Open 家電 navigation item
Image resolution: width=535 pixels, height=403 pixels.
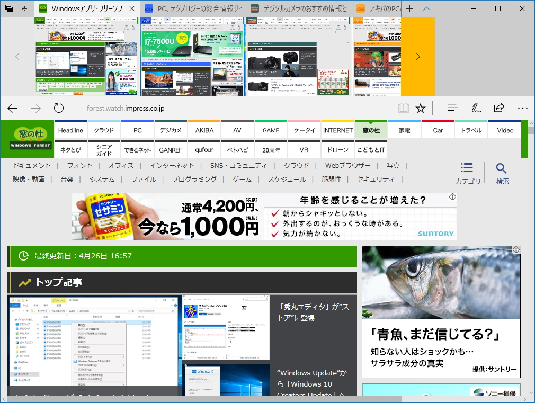(405, 130)
